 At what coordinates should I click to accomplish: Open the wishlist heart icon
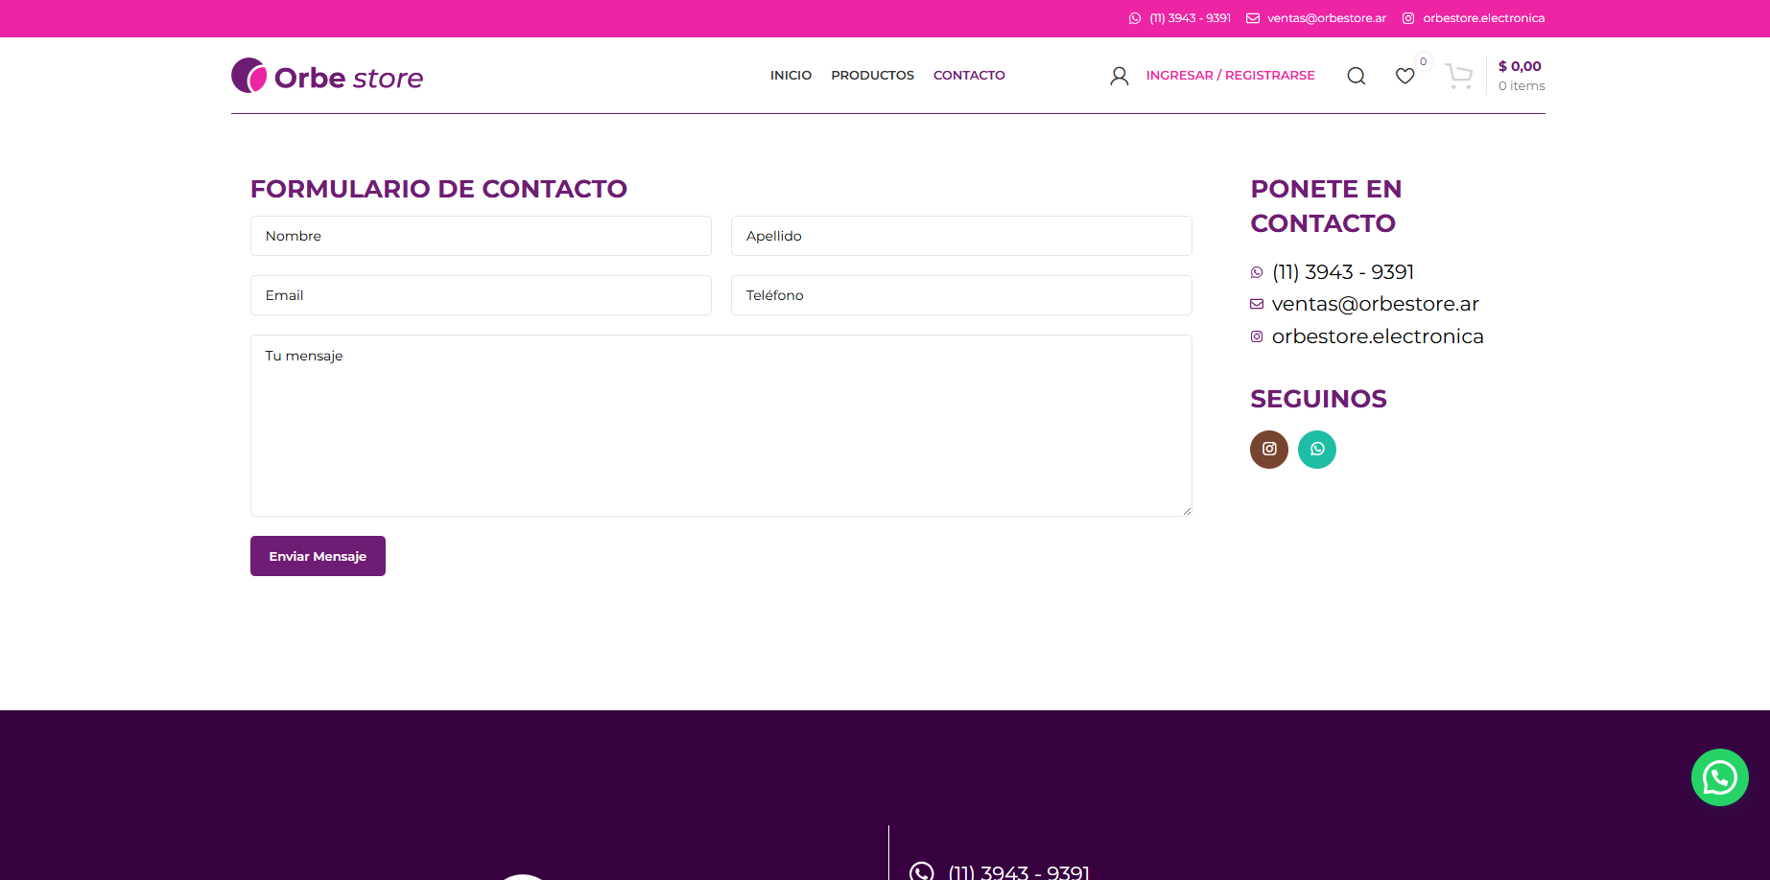[1404, 76]
